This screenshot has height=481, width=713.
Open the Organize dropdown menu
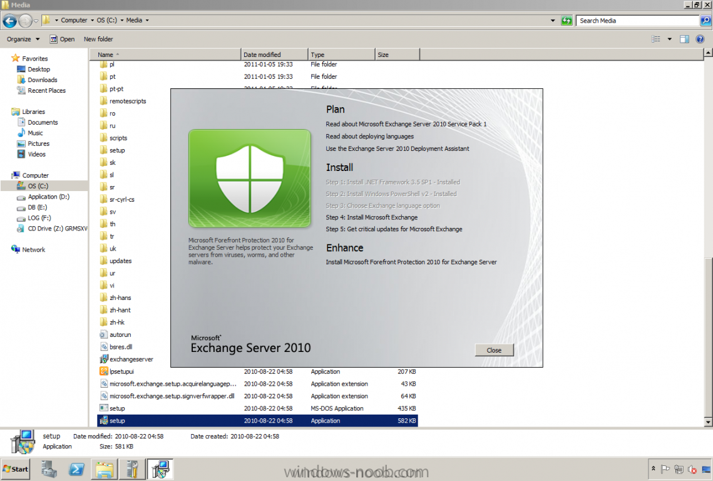[x=23, y=39]
